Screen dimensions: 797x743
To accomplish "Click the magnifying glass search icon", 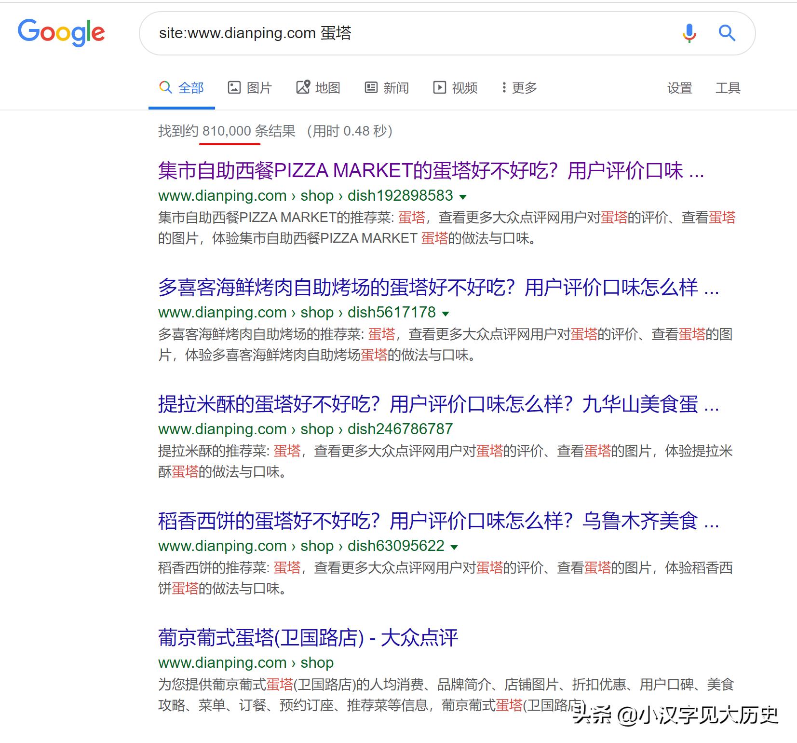I will point(727,33).
